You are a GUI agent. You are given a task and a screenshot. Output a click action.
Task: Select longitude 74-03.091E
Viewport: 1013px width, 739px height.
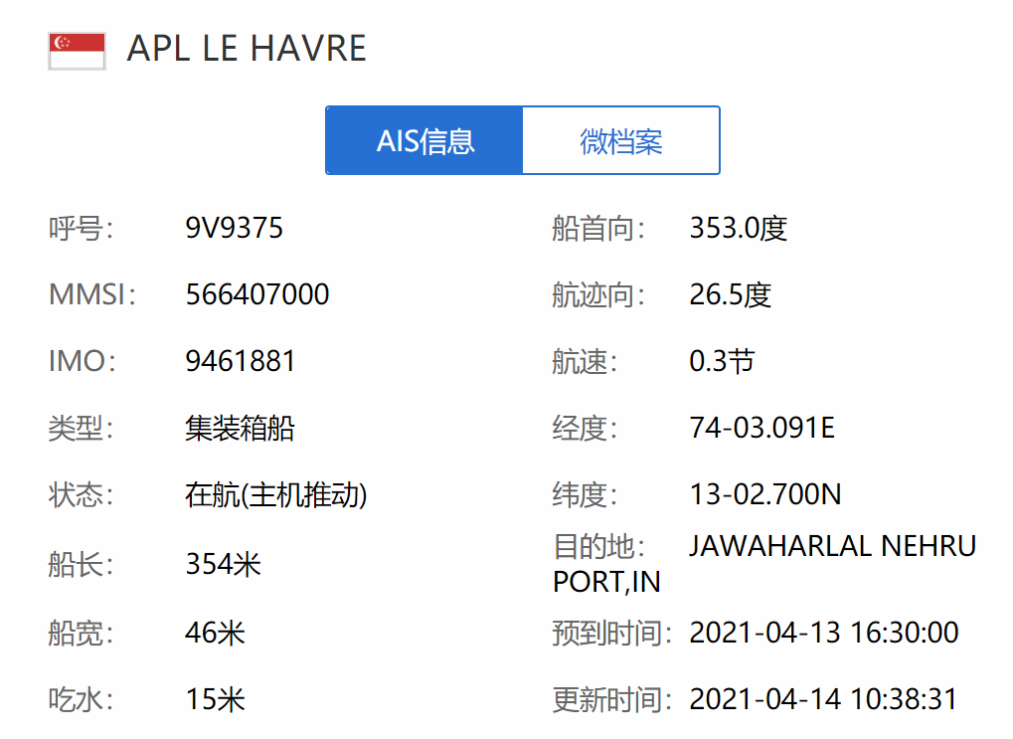[762, 428]
